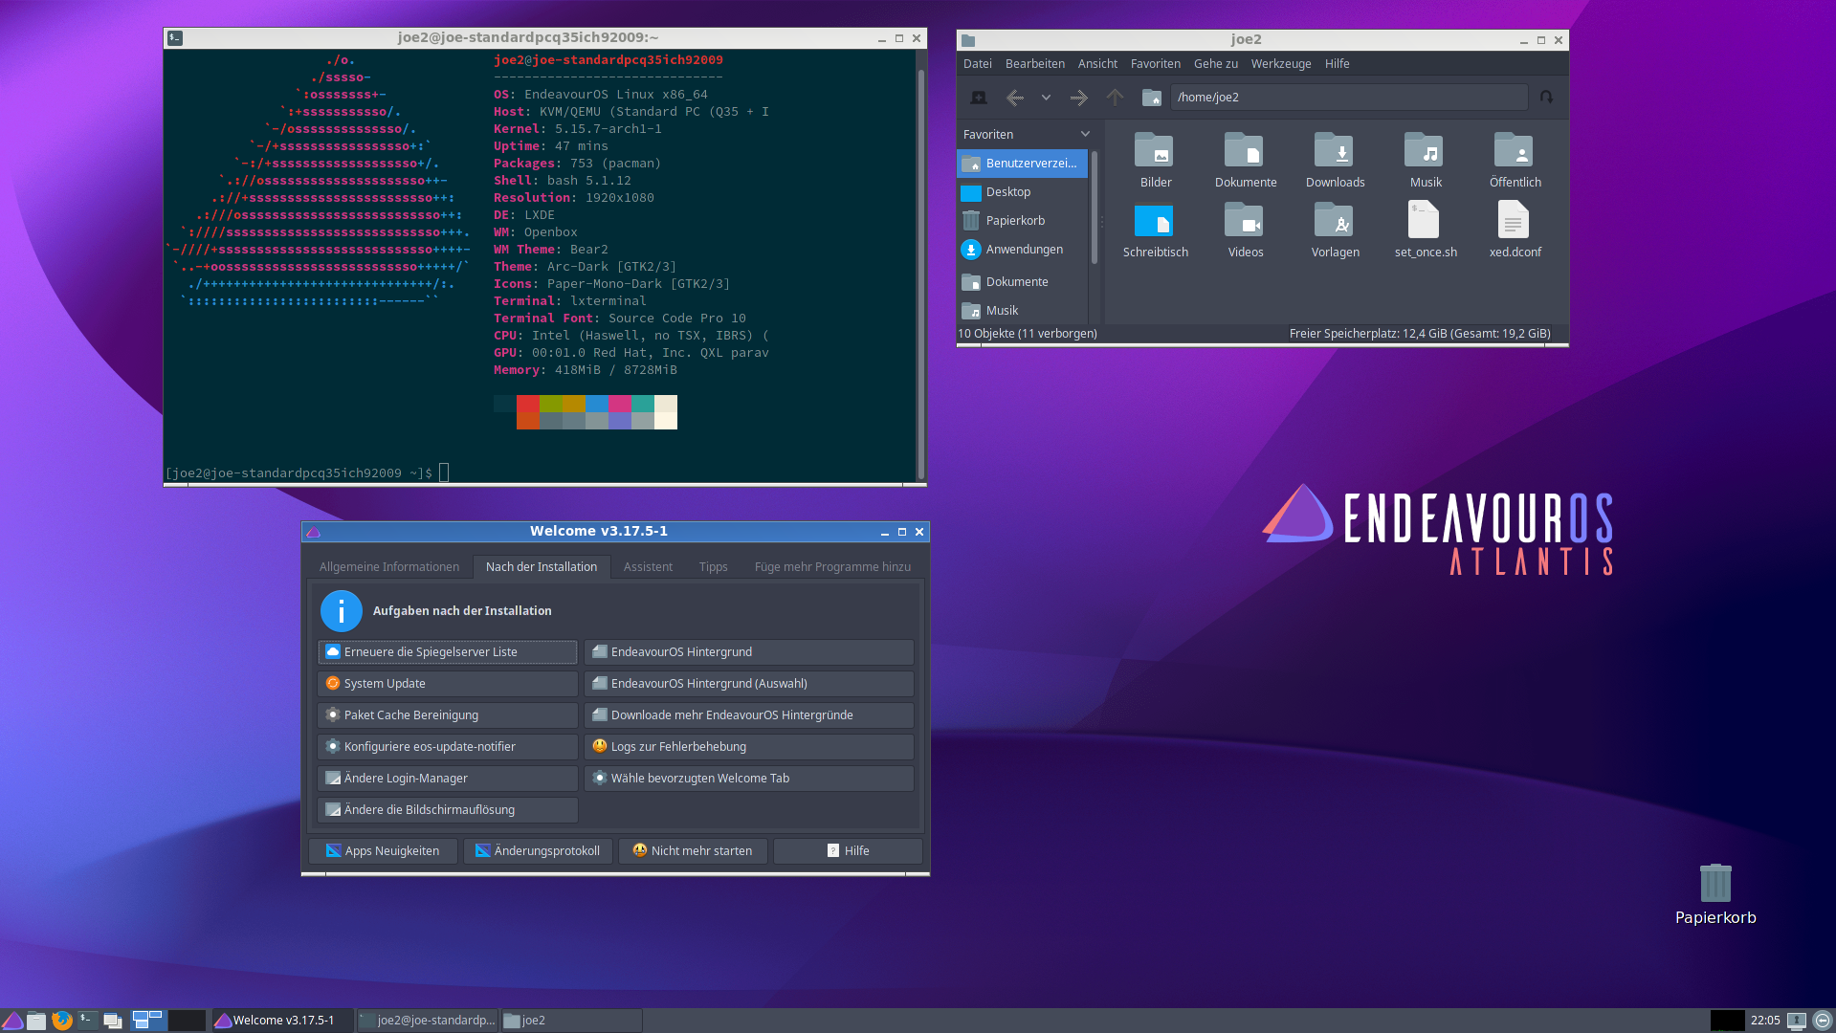1836x1033 pixels.
Task: Click Downloade mehr EndeavourOS Hintergründe
Action: click(749, 715)
